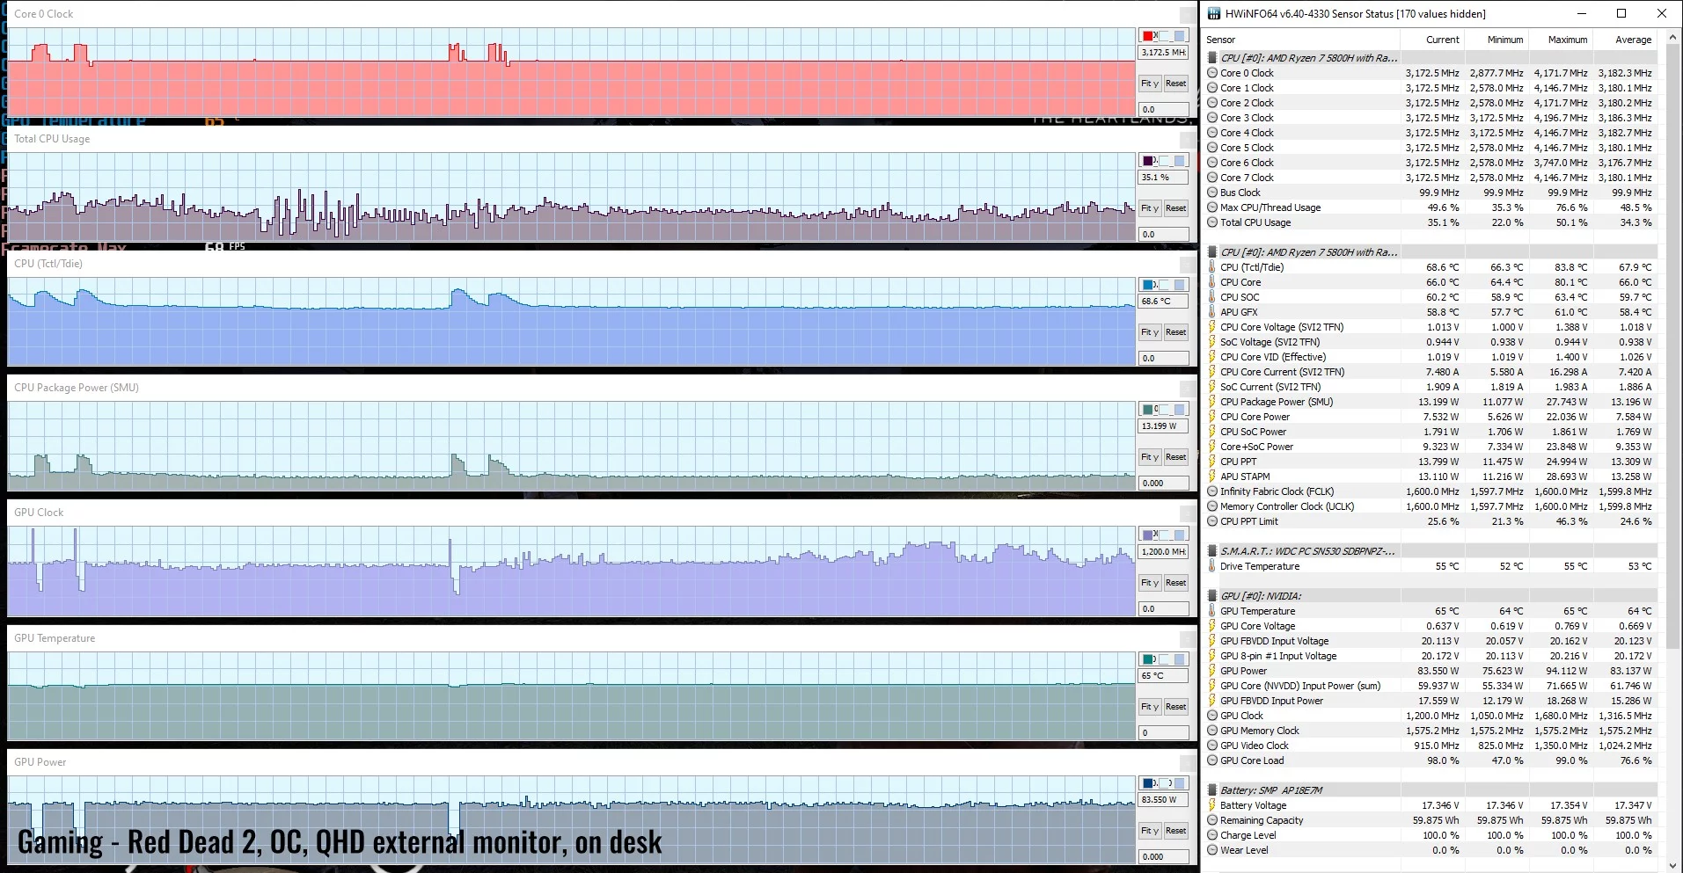Open the red color swatch in Core 0 Clock graph
Viewport: 1683px width, 873px height.
tap(1149, 36)
